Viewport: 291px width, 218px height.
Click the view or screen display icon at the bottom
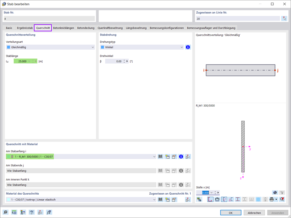[31, 212]
